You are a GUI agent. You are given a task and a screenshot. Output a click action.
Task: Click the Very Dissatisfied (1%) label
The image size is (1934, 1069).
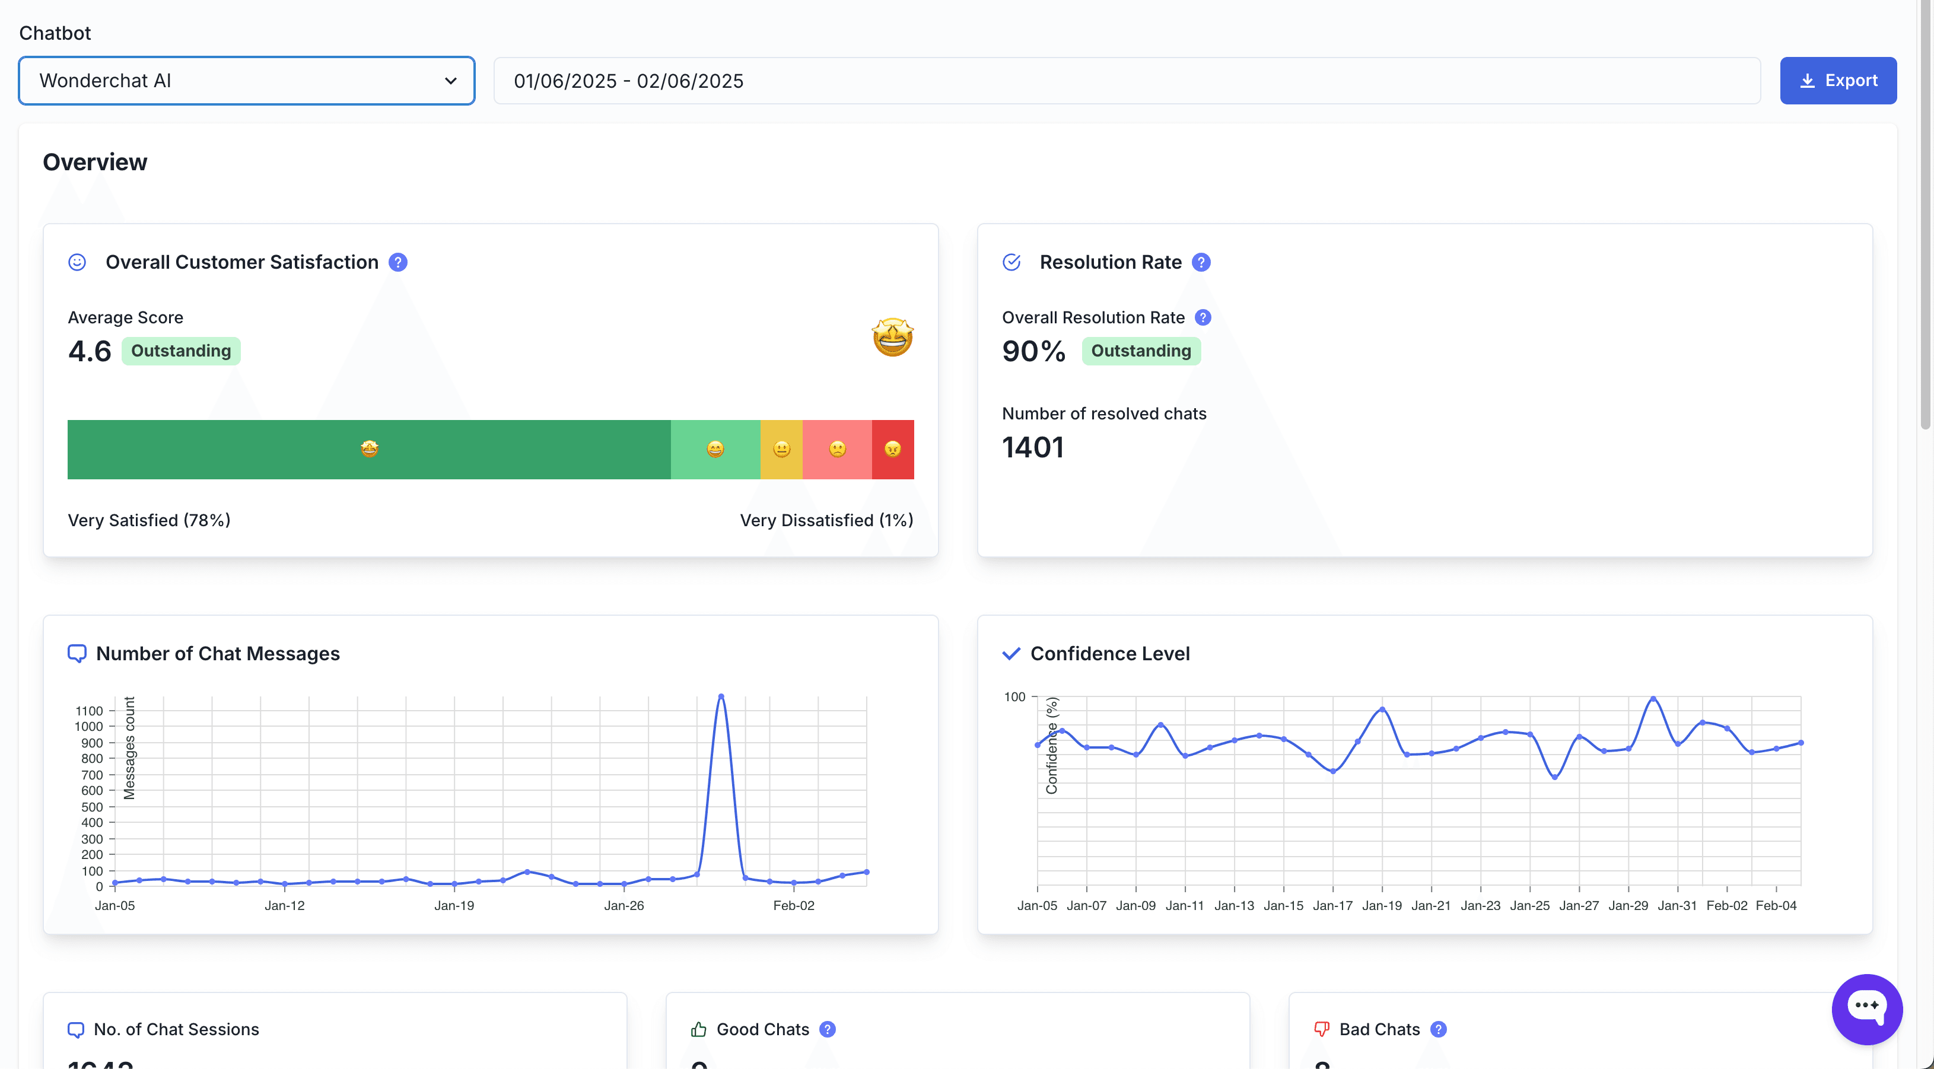pyautogui.click(x=826, y=520)
